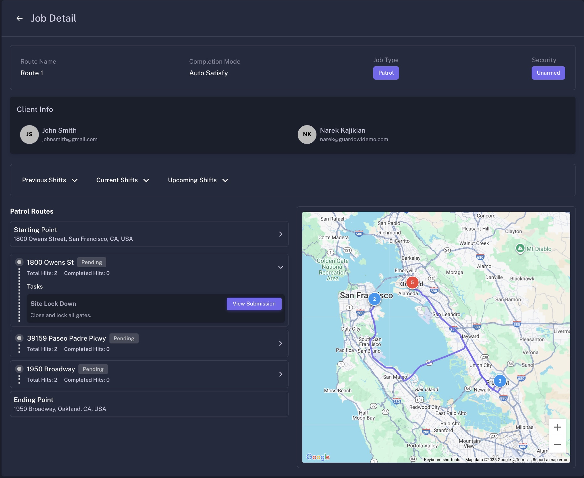Click View Submission for Site Lock Down
This screenshot has height=478, width=584.
coord(254,304)
